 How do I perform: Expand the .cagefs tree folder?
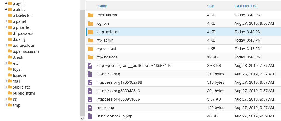pos(6,3)
